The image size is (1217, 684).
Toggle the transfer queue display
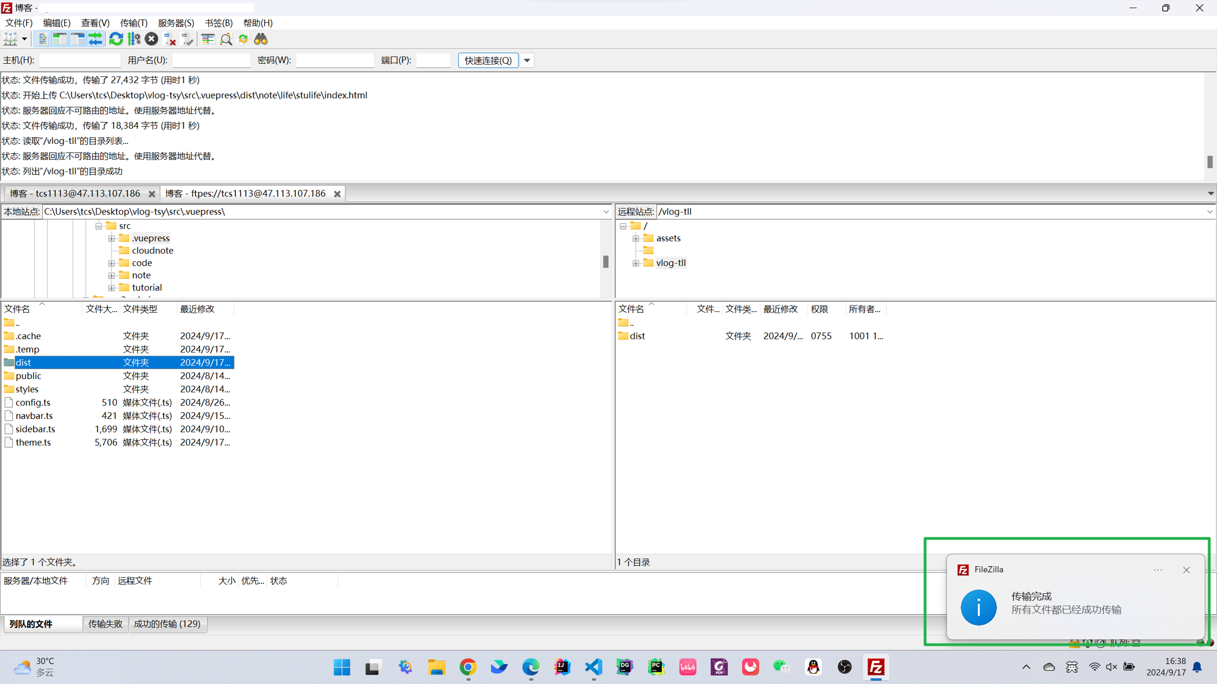pos(95,39)
